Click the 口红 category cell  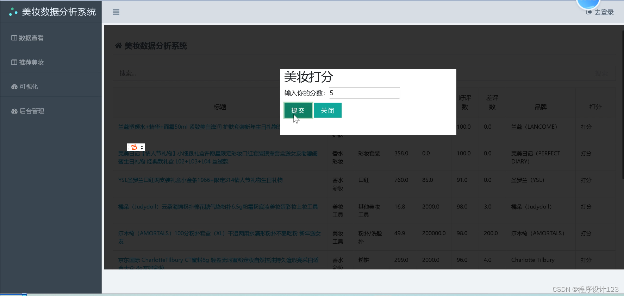pos(364,180)
